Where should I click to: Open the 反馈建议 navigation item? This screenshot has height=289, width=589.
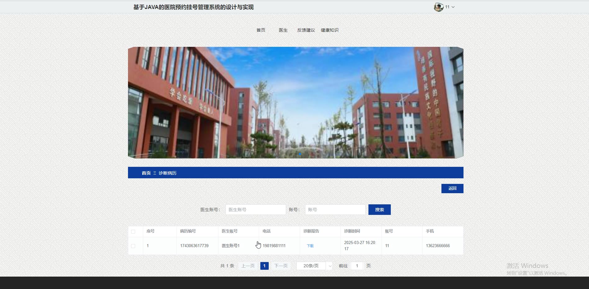(x=306, y=30)
